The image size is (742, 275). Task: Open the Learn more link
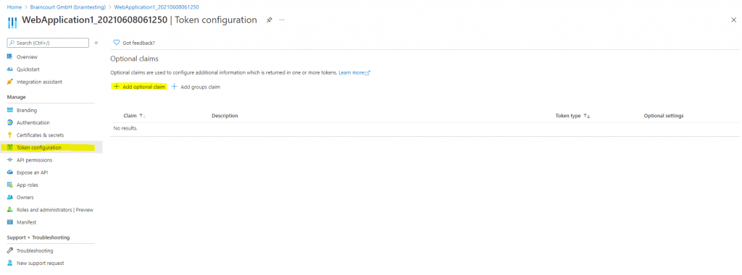point(354,73)
